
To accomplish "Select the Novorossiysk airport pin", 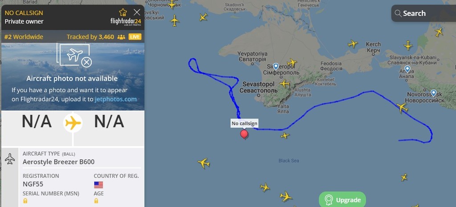I will pos(434,93).
